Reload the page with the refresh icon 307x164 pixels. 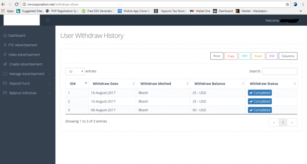(x=17, y=4)
